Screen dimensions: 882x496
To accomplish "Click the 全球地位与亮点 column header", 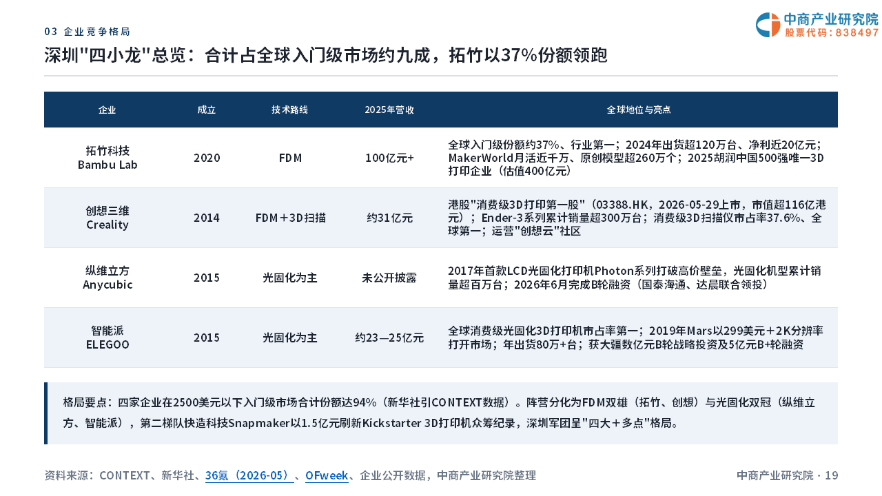I will click(x=639, y=110).
